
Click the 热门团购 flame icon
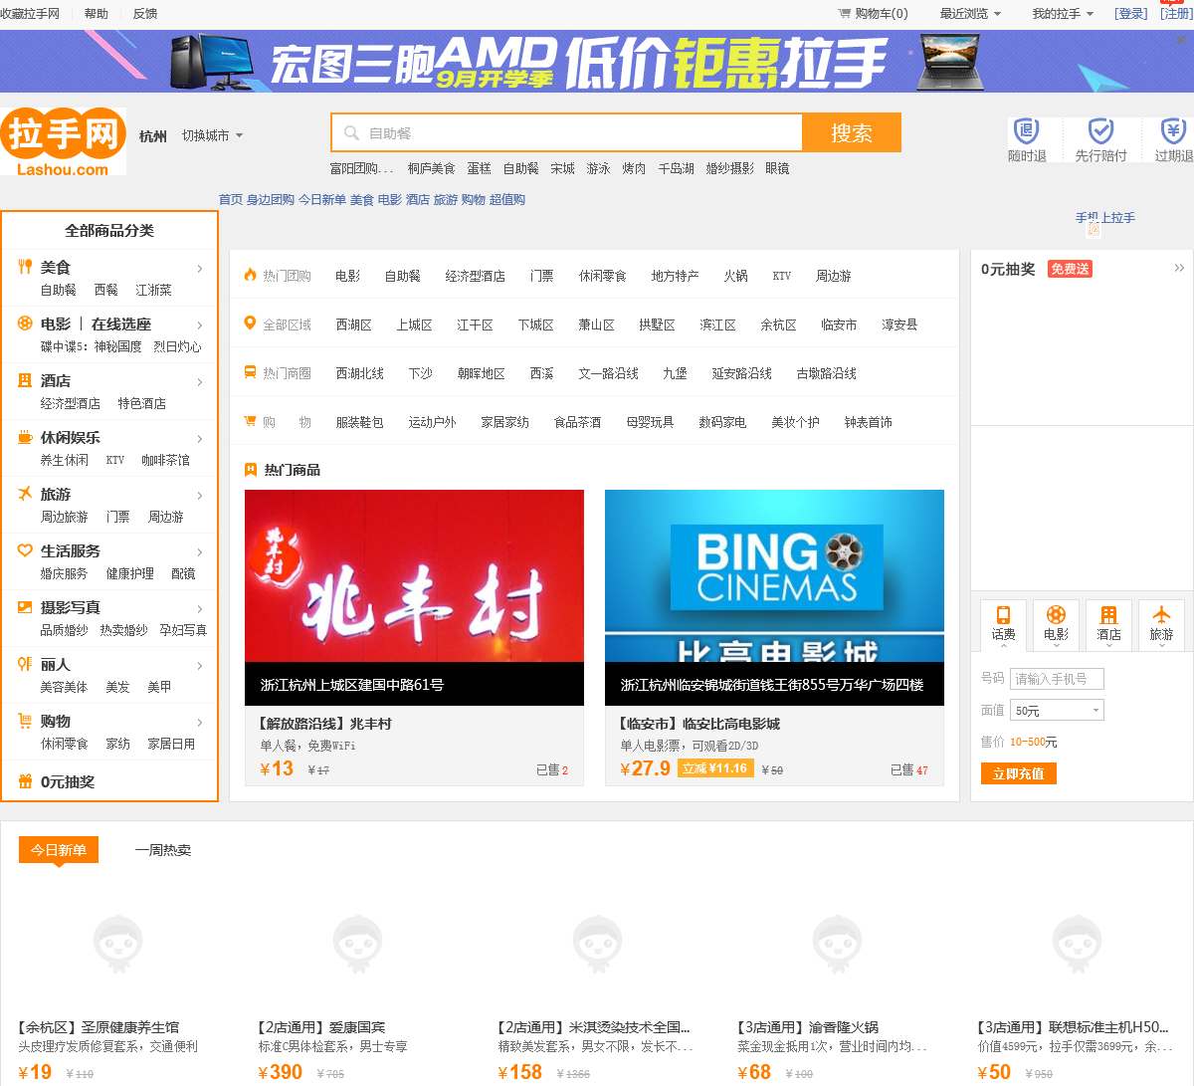coord(251,275)
